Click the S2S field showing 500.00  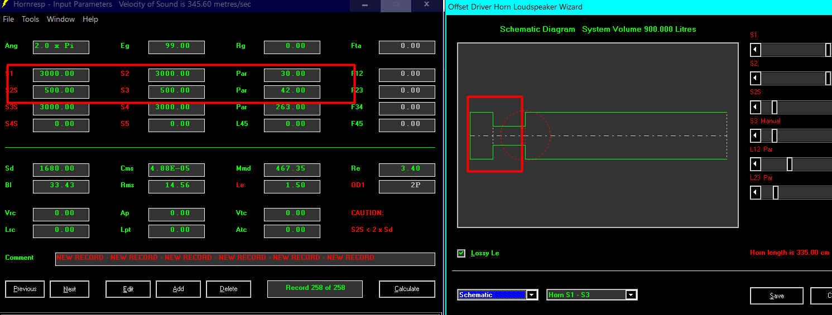61,91
